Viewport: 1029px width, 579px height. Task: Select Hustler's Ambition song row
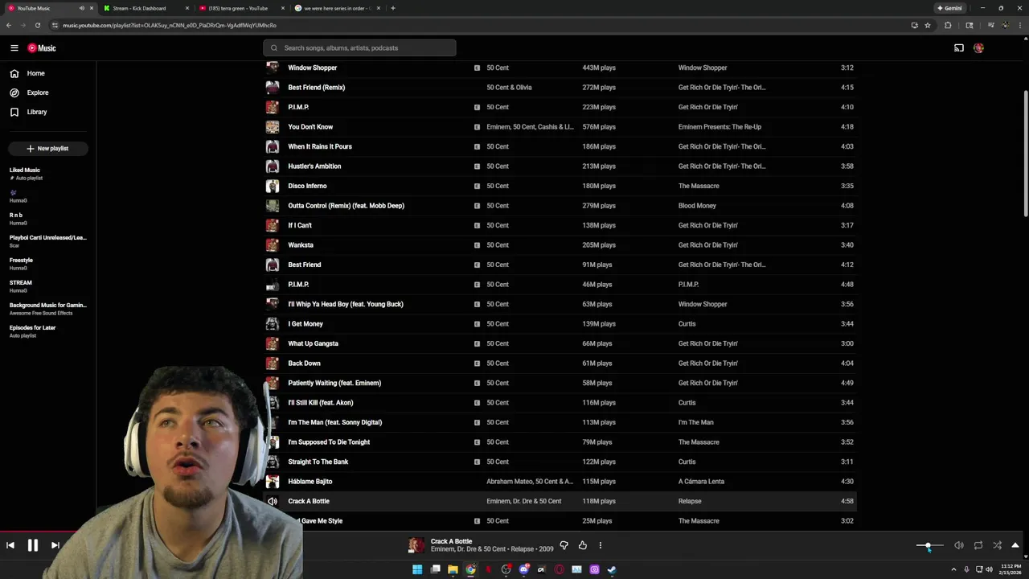(560, 166)
